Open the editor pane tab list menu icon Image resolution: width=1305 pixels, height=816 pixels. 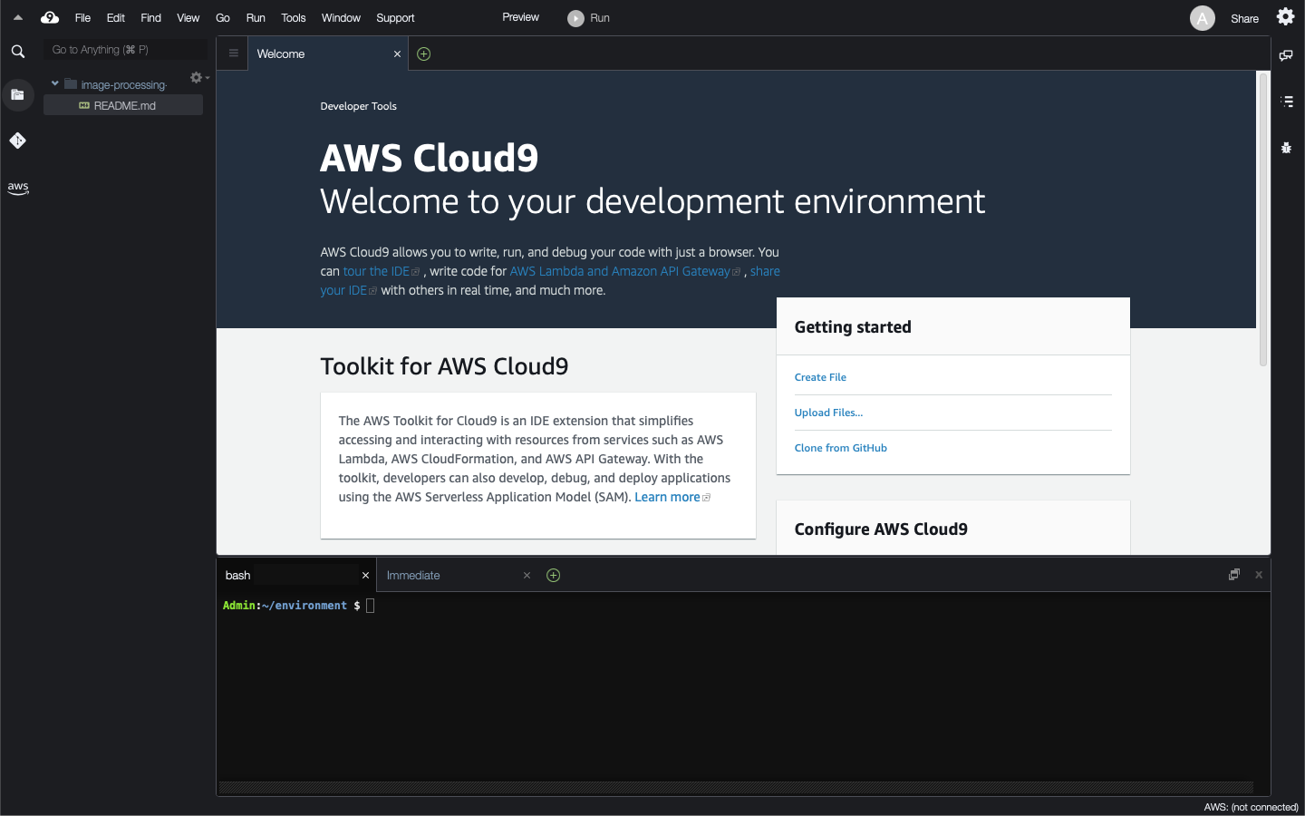pyautogui.click(x=233, y=53)
